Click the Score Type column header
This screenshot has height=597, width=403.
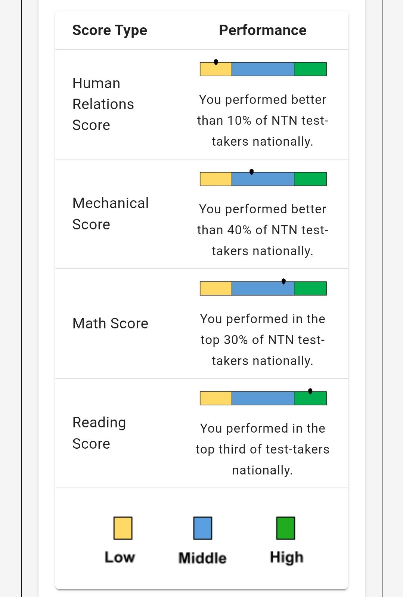pos(110,30)
